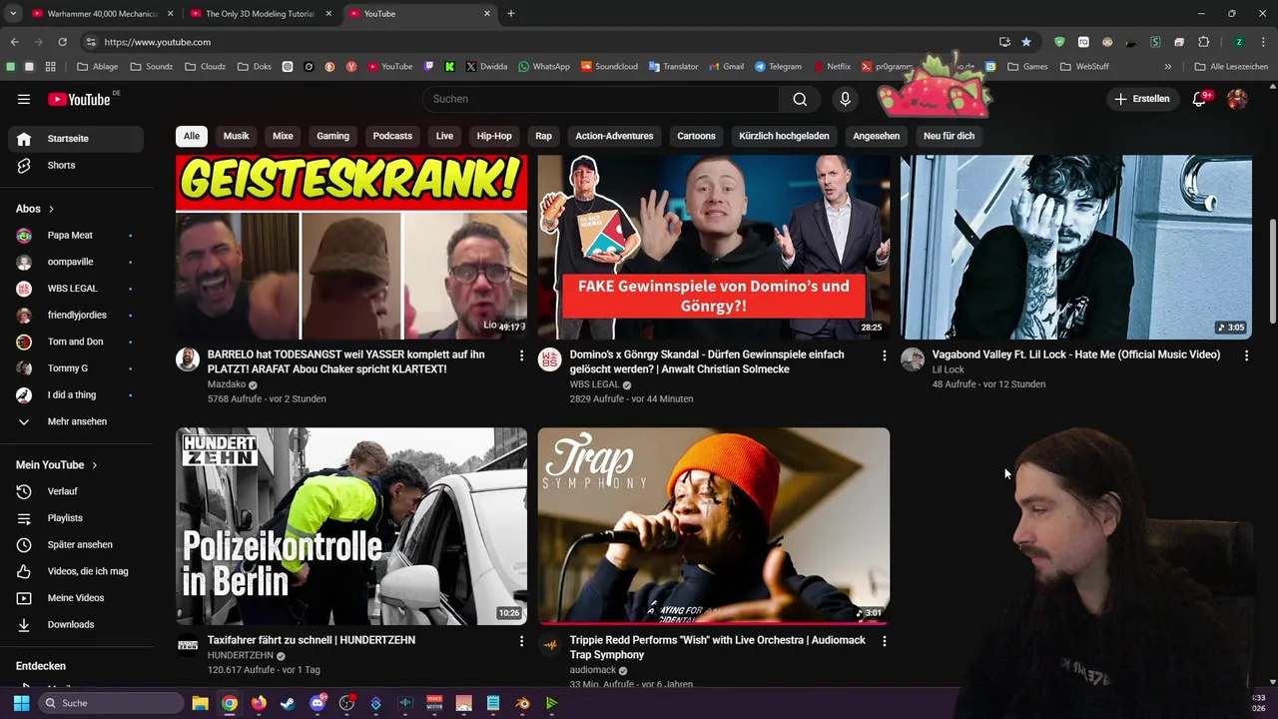Image resolution: width=1278 pixels, height=719 pixels.
Task: Open the Games bookmarks folder
Action: coord(1027,67)
